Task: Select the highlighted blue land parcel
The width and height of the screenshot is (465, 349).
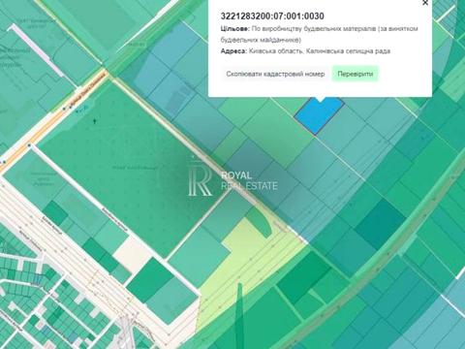Action: coord(319,115)
